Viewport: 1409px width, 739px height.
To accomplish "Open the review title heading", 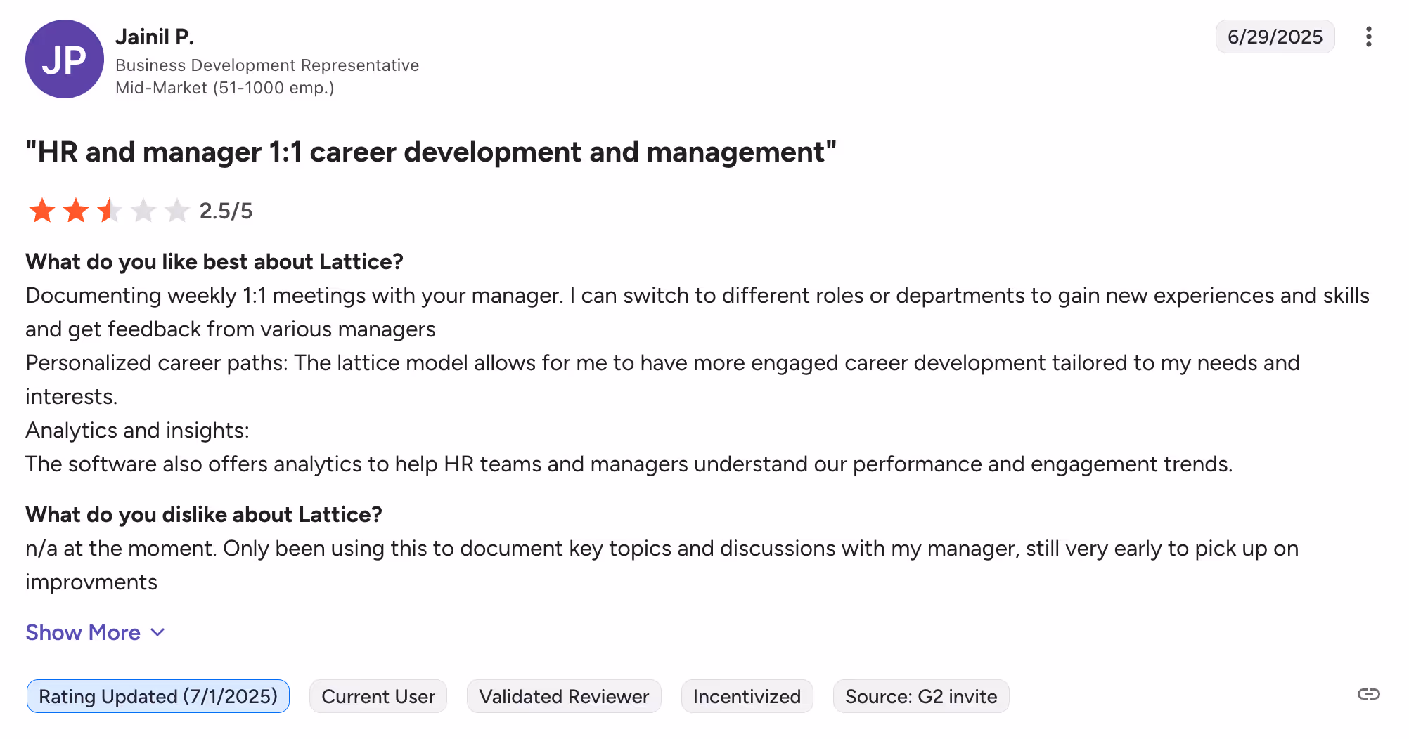I will [431, 152].
